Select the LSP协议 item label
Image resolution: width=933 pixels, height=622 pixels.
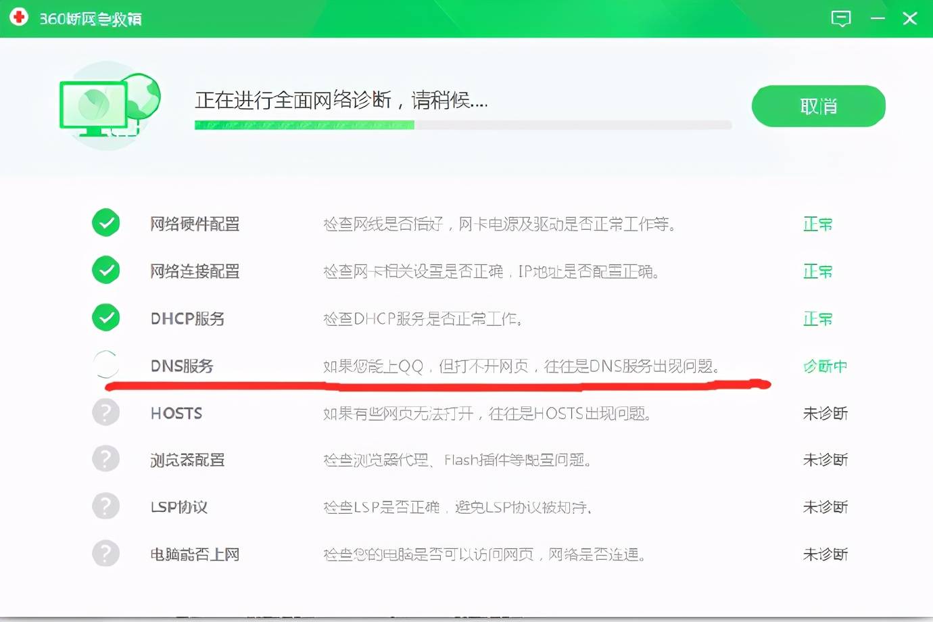click(178, 507)
